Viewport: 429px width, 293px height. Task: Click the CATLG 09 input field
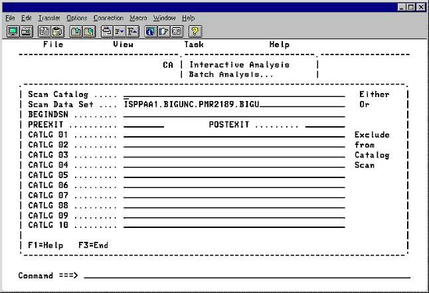tap(234, 216)
